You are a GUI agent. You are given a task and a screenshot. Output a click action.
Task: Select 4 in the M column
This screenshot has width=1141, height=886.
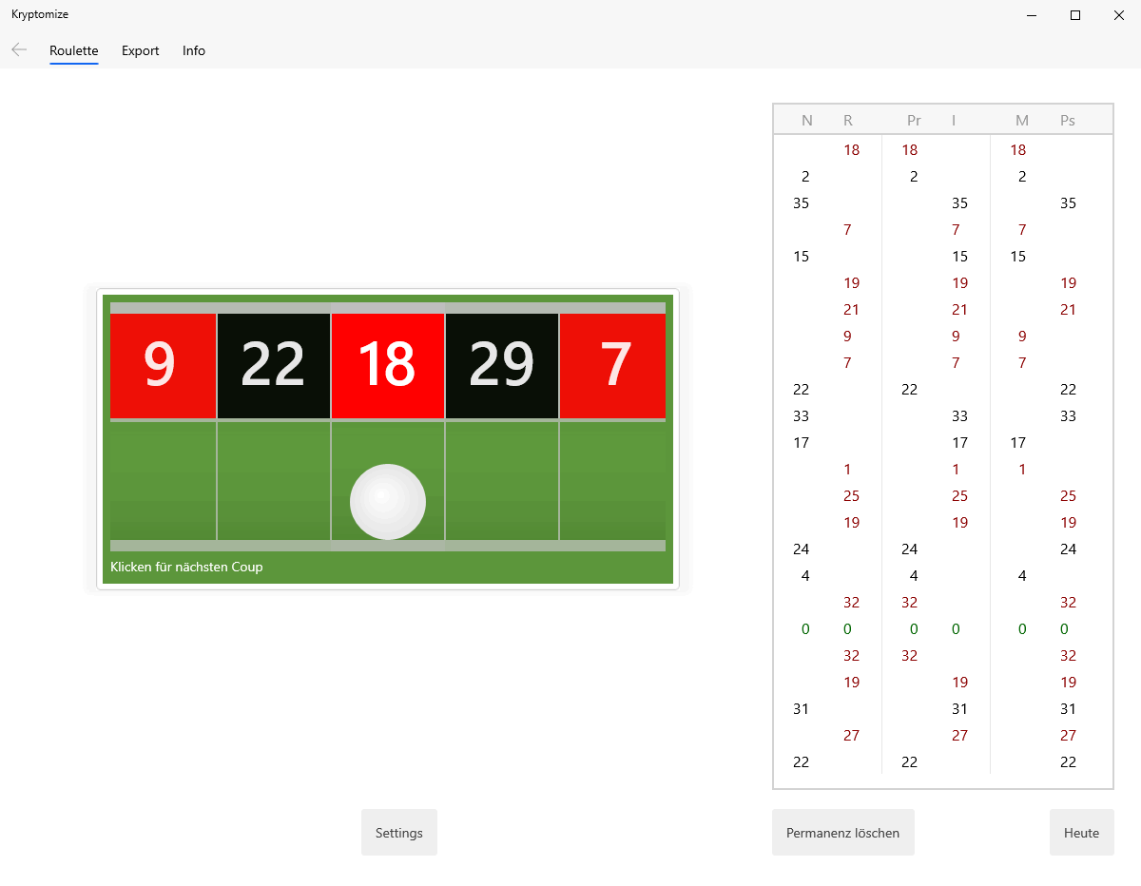pyautogui.click(x=1022, y=576)
